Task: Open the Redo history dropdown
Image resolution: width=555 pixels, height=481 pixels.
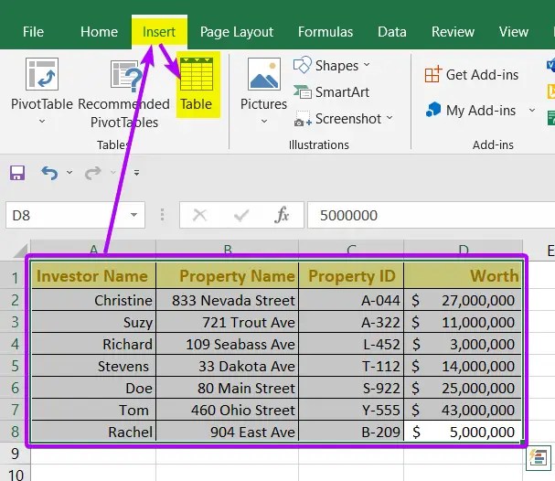Action: click(112, 172)
